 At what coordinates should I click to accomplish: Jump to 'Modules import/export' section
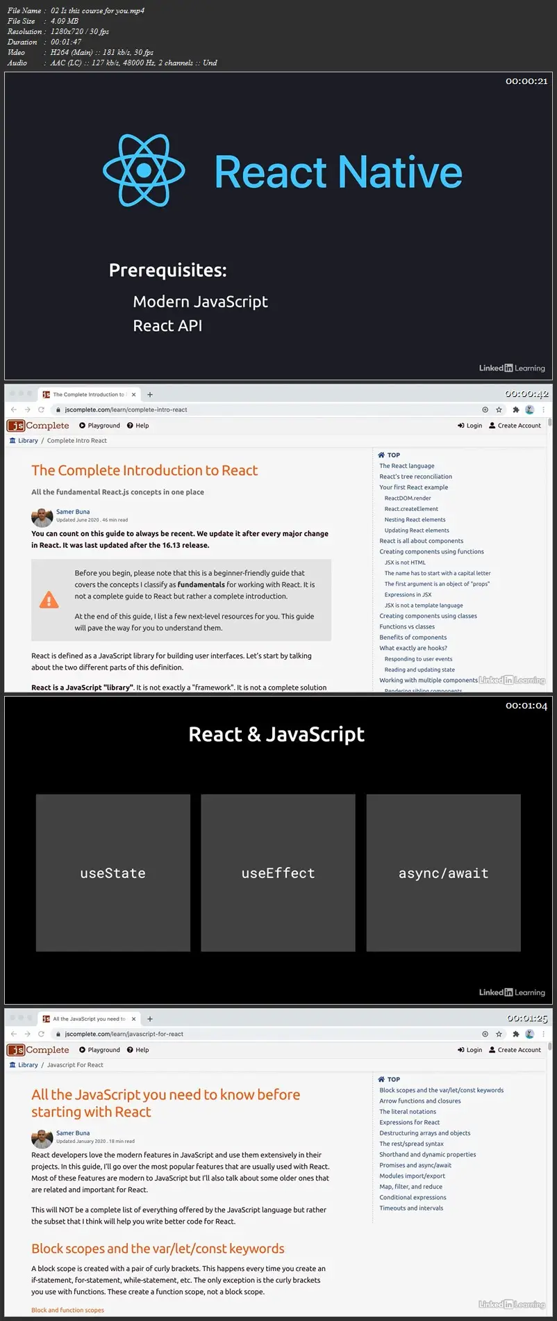pyautogui.click(x=412, y=1176)
